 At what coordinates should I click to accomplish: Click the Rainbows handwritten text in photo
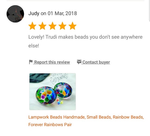pos(59,79)
